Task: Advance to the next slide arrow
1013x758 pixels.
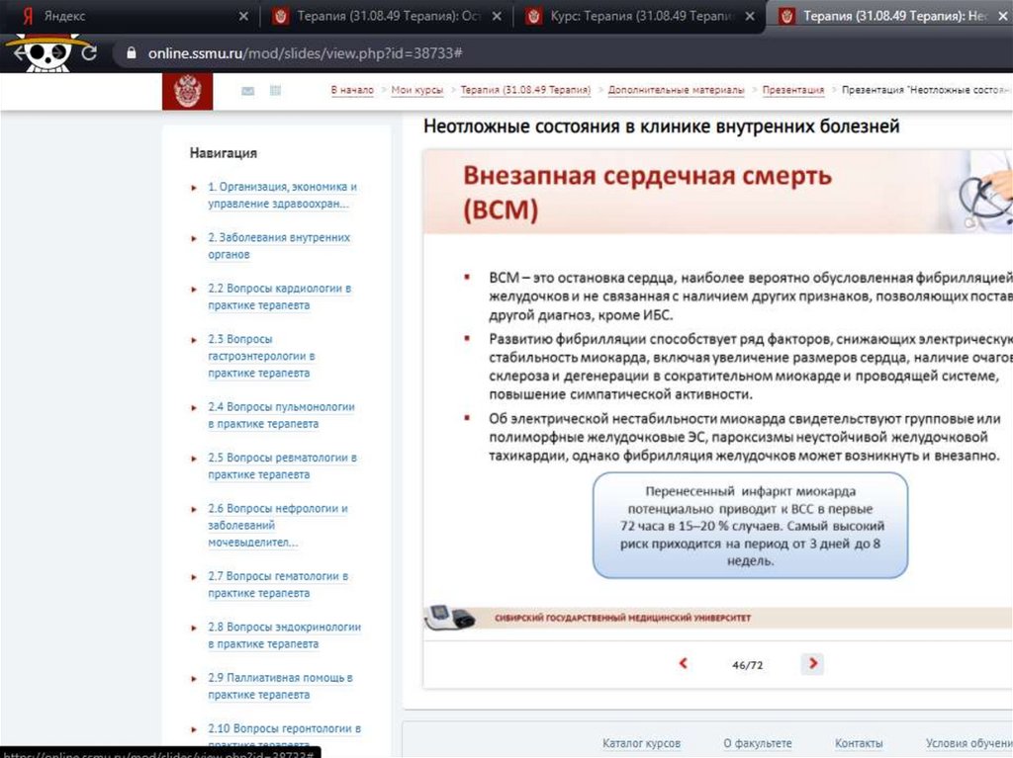Action: (x=813, y=663)
